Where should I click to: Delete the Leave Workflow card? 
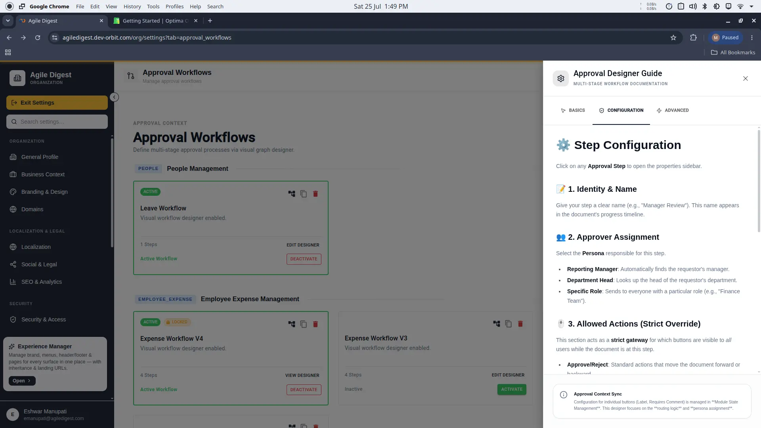coord(315,194)
